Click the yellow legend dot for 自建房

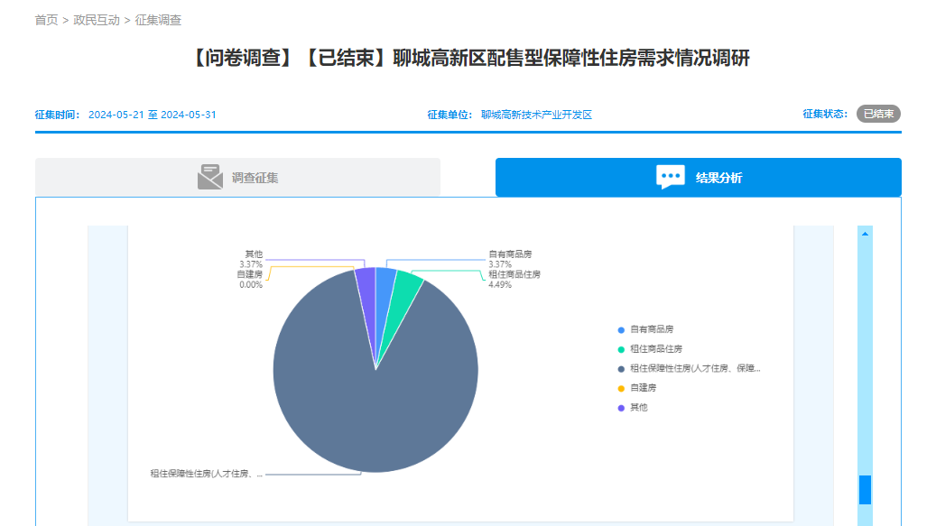tap(621, 388)
